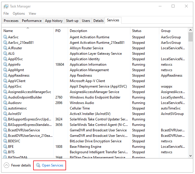Click the gear icon for AJRouter service
This screenshot has width=195, height=174.
(x=5, y=48)
